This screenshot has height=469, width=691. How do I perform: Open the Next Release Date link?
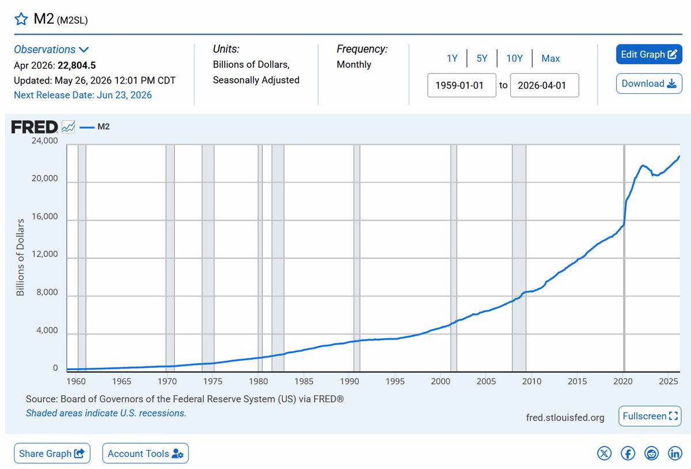(x=83, y=95)
